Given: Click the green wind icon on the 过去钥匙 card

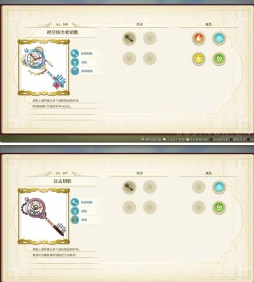Looking at the screenshot, I should (219, 207).
